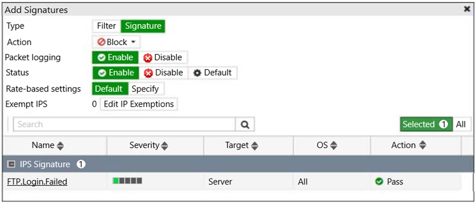The image size is (476, 206).
Task: Set Status to Disable
Action: [163, 73]
